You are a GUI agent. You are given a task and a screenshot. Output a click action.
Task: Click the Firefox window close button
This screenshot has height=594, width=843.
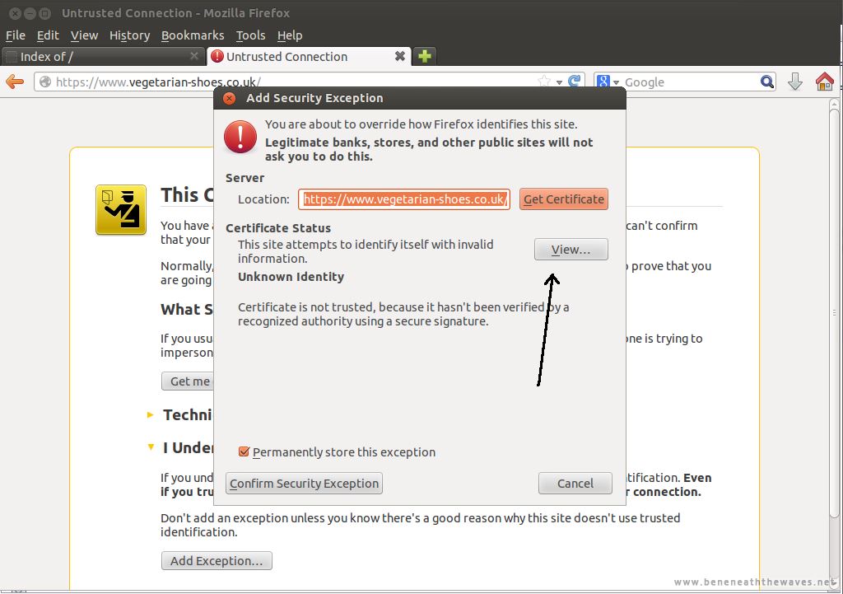tap(15, 13)
